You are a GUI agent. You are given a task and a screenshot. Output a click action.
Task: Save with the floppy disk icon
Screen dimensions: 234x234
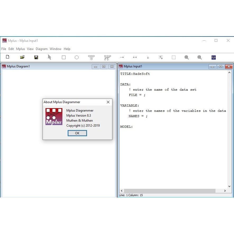[x=36, y=57]
